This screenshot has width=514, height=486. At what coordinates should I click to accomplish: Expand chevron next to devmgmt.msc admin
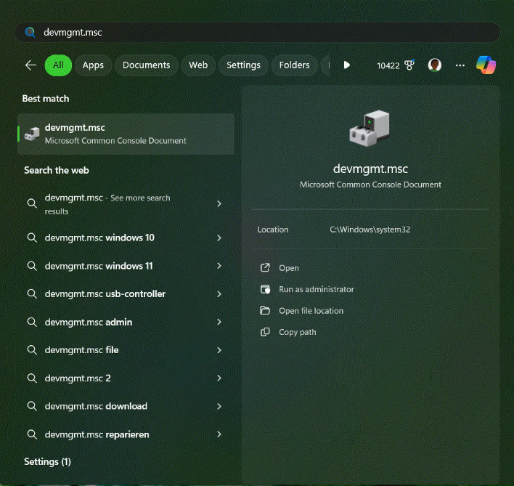click(219, 322)
